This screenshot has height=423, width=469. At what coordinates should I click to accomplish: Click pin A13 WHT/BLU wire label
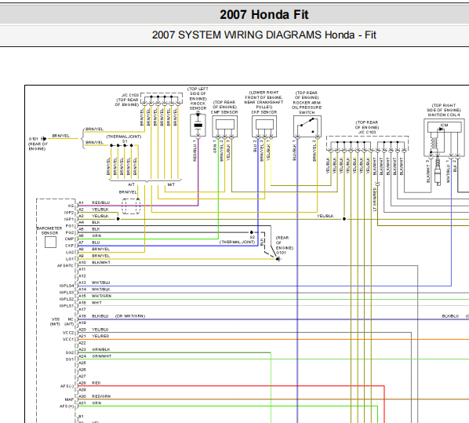(x=101, y=283)
